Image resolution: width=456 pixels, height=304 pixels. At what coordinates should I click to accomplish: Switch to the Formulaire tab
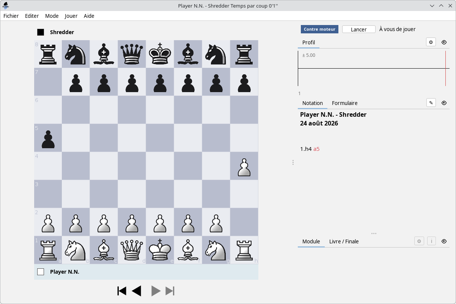pyautogui.click(x=344, y=103)
